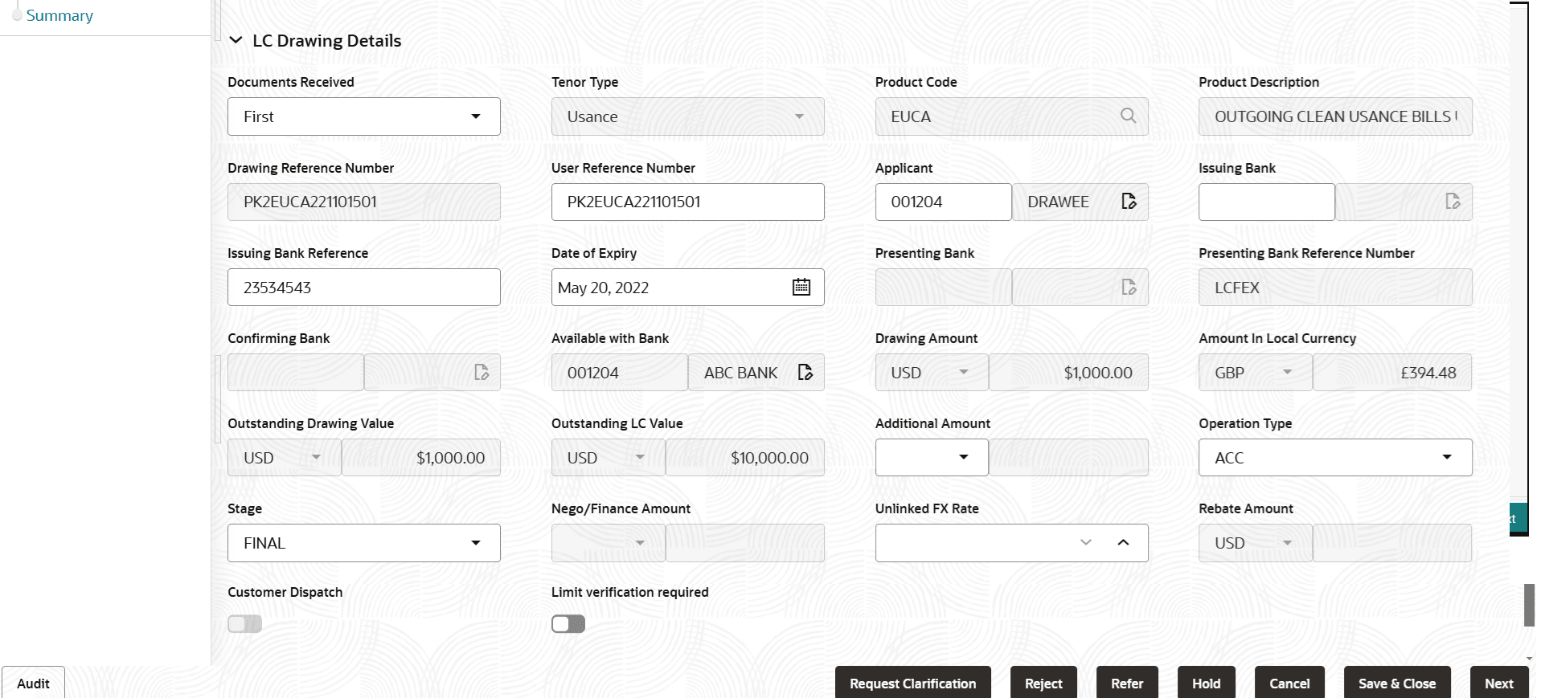Click the Confirming Bank code field

[x=296, y=373]
